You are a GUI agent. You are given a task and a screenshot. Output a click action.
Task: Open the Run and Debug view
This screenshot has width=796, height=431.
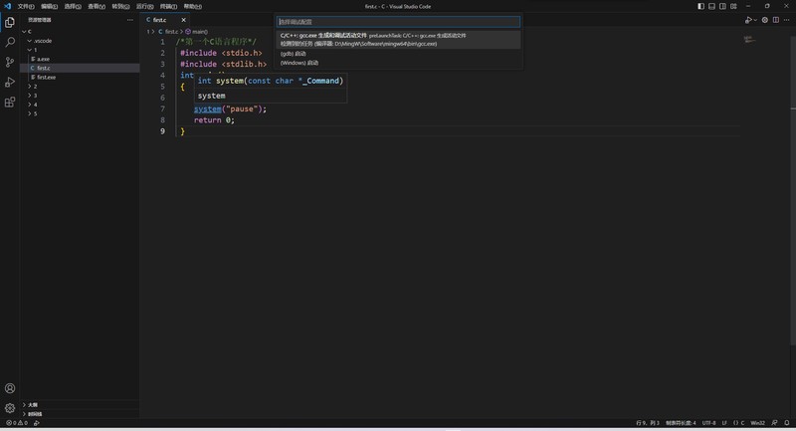click(10, 83)
